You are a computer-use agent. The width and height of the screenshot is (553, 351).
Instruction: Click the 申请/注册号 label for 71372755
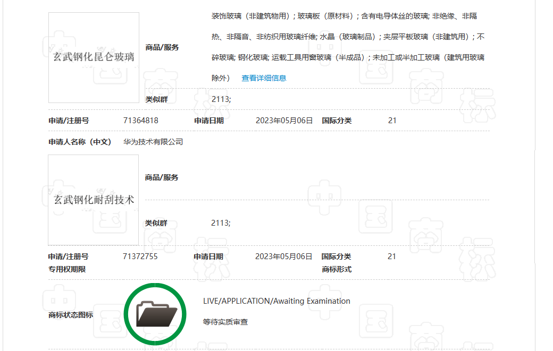coord(69,256)
